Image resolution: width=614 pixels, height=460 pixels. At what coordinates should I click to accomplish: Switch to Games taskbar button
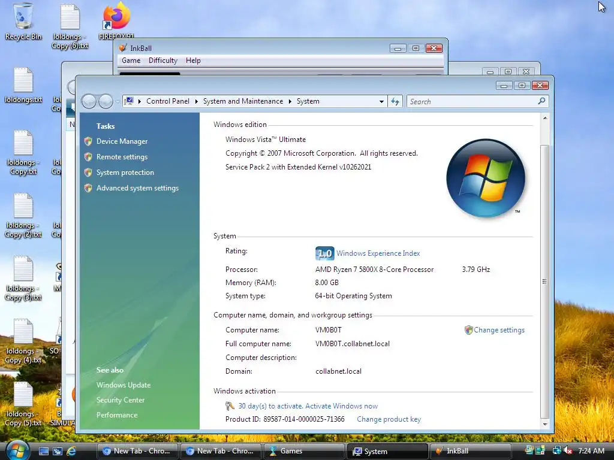pos(304,451)
